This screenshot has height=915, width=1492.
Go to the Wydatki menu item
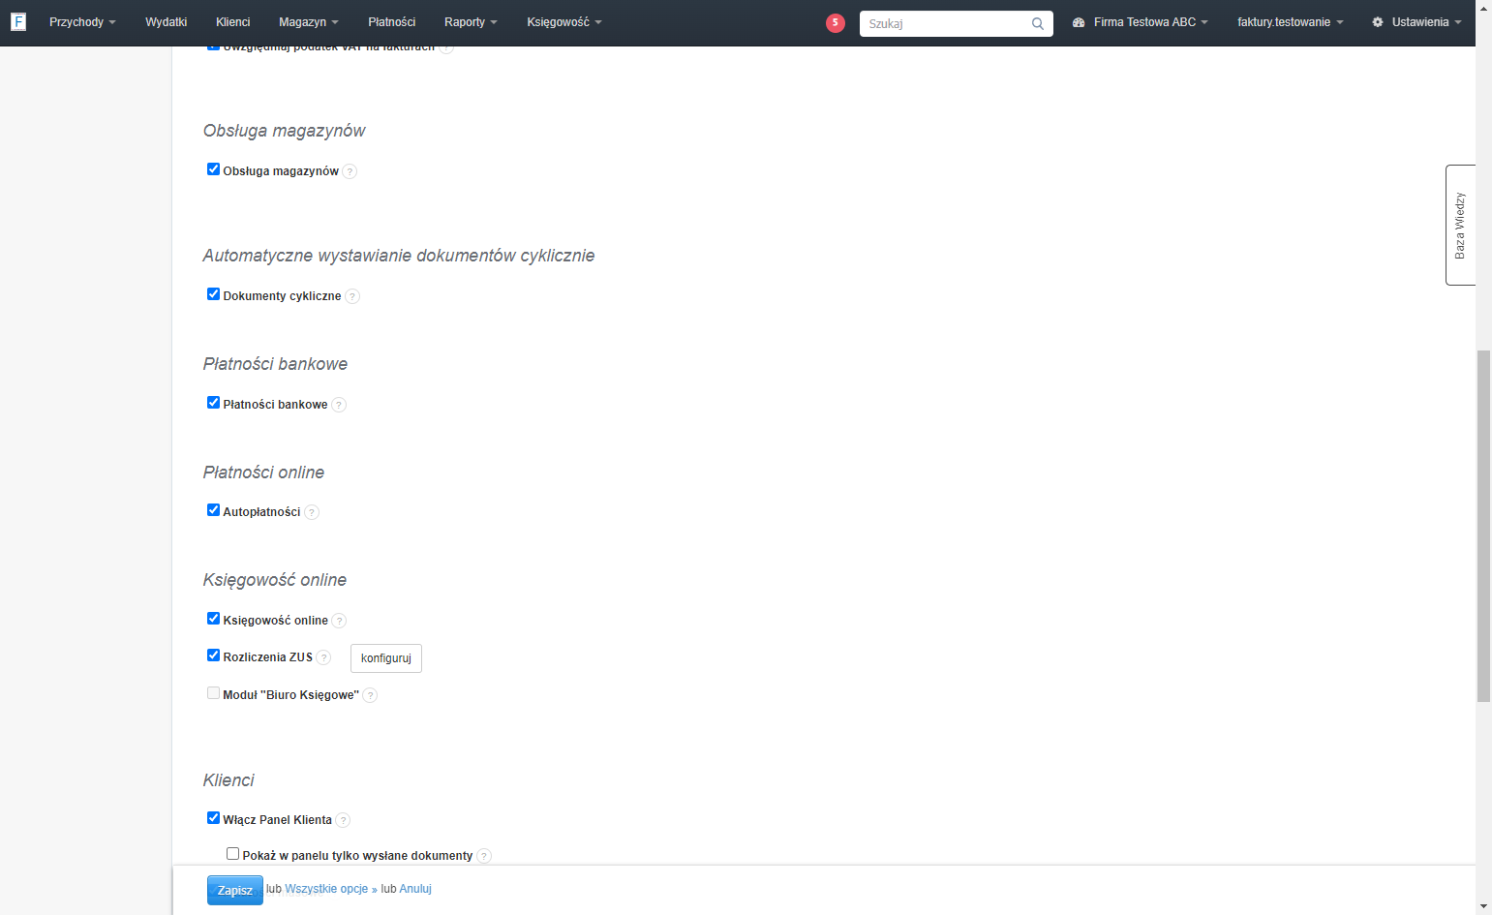tap(167, 22)
